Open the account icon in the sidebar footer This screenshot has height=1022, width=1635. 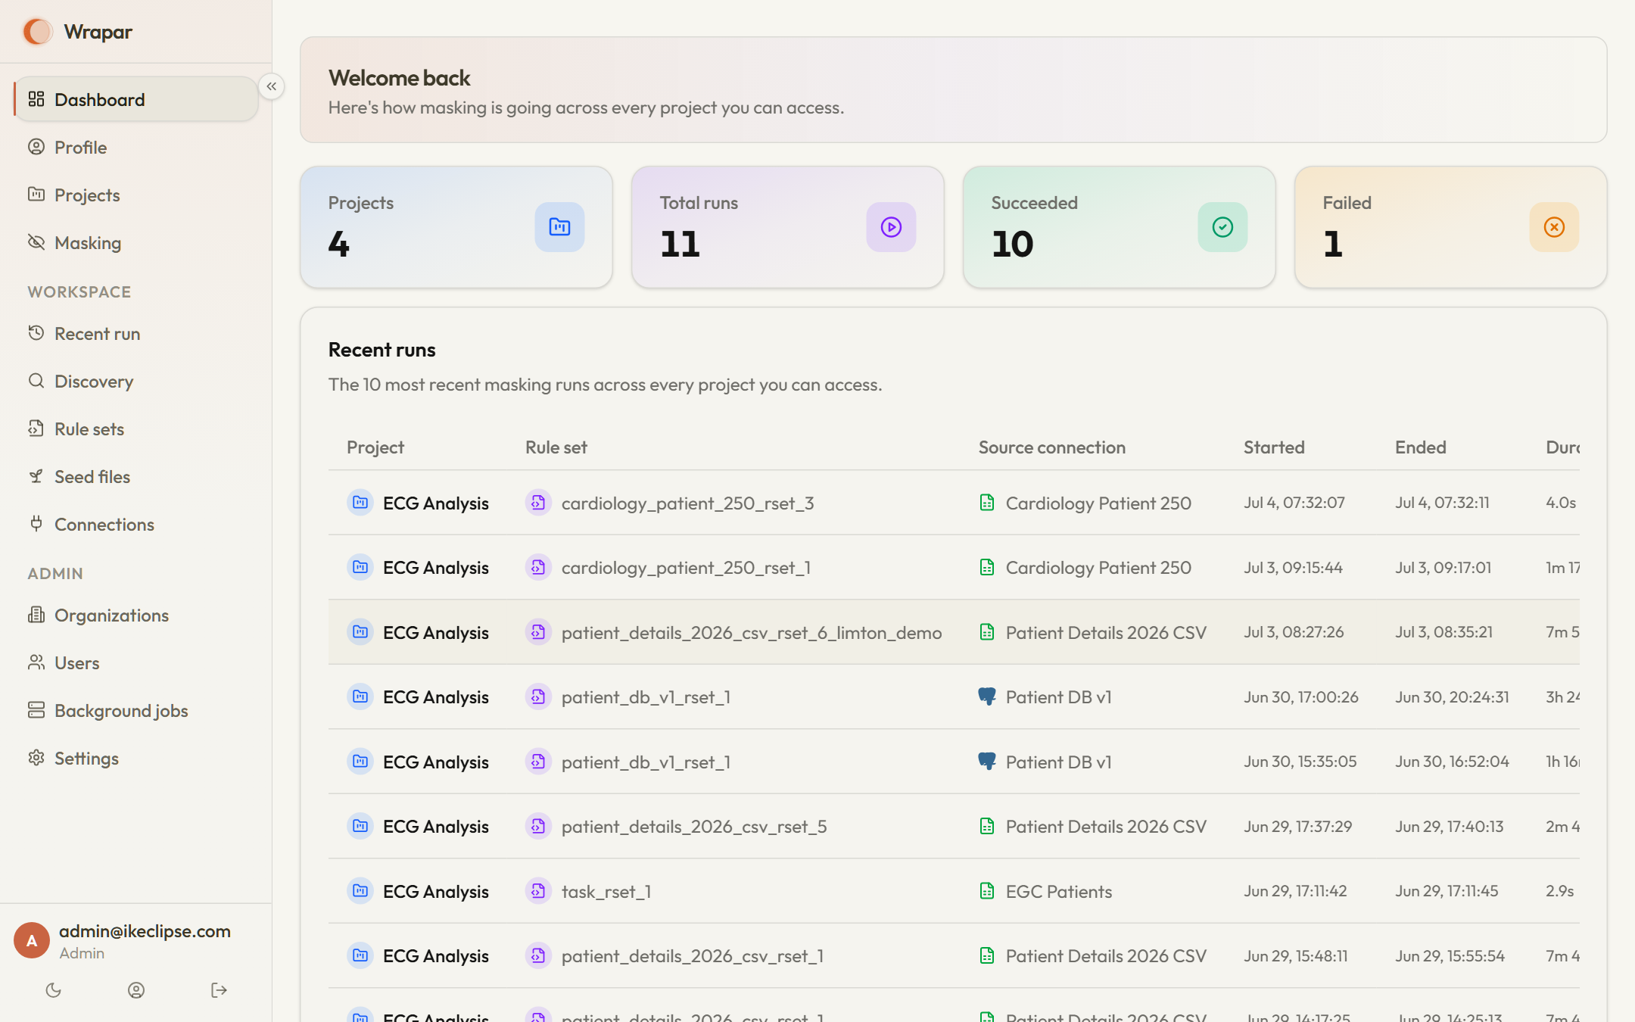[x=136, y=990]
